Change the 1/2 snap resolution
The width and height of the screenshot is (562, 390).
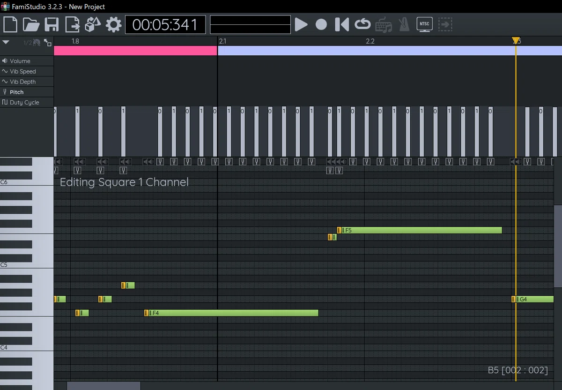pyautogui.click(x=28, y=43)
